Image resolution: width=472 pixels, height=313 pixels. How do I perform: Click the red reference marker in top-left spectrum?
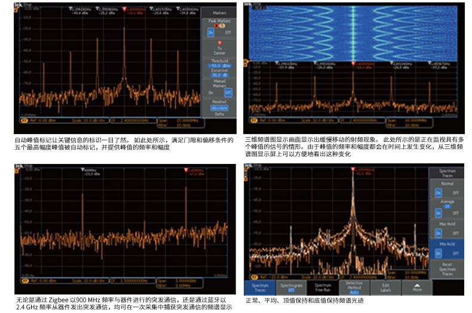coord(125,10)
